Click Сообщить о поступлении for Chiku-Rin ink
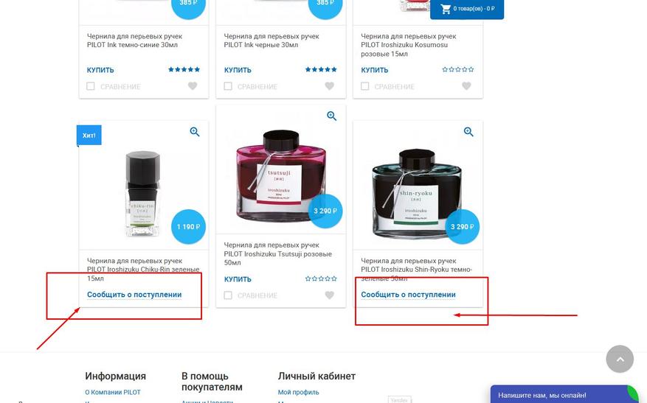 click(x=134, y=295)
